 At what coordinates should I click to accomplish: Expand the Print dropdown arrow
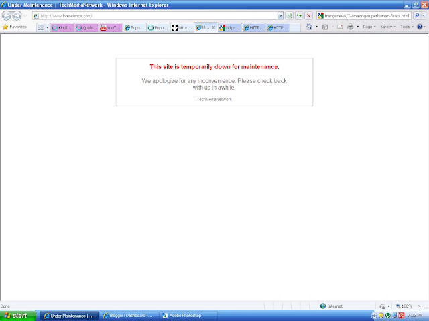(357, 27)
